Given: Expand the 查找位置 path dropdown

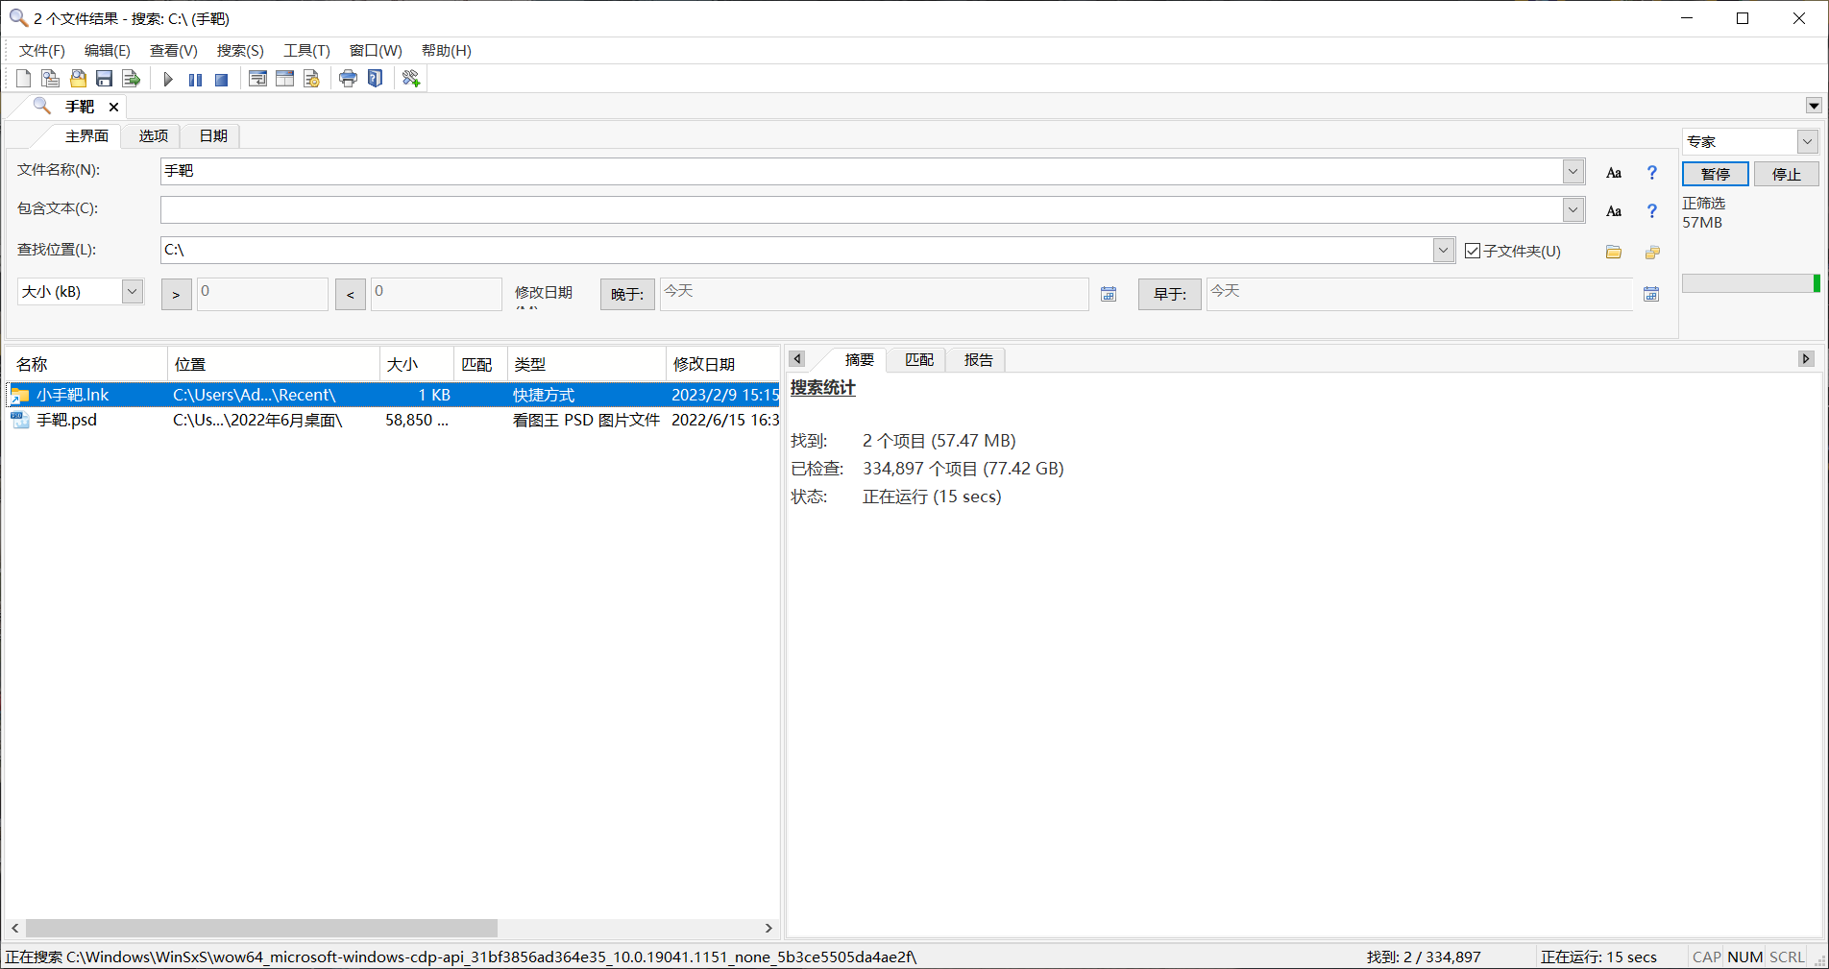Looking at the screenshot, I should (x=1443, y=250).
